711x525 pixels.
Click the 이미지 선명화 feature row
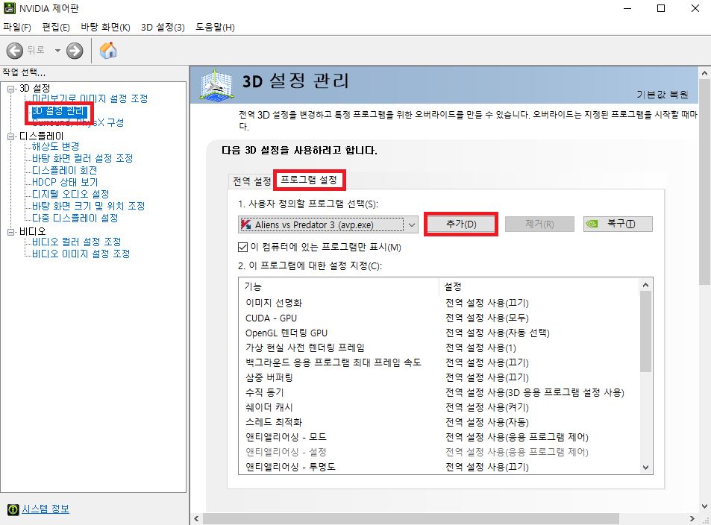click(439, 303)
